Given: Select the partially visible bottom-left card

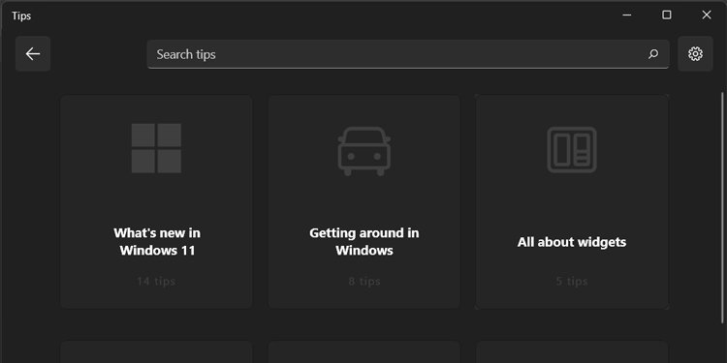Looking at the screenshot, I should [156, 352].
